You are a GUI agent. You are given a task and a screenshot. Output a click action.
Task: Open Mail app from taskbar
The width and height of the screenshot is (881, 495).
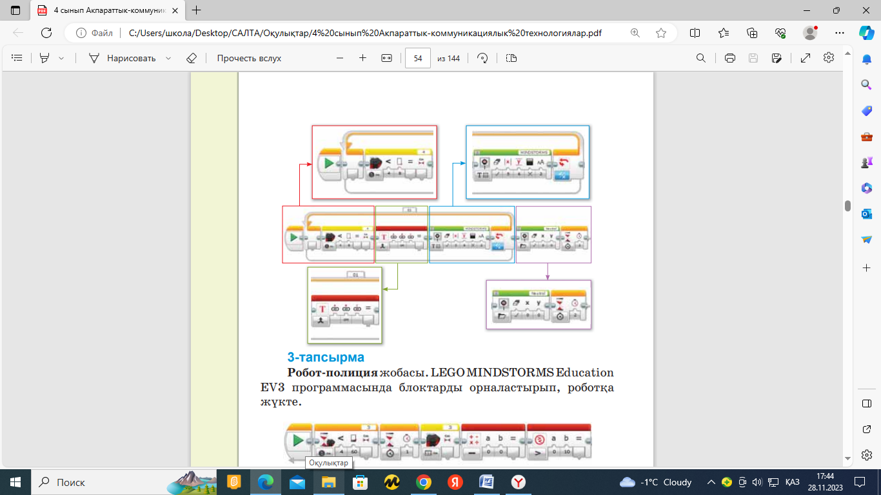297,481
